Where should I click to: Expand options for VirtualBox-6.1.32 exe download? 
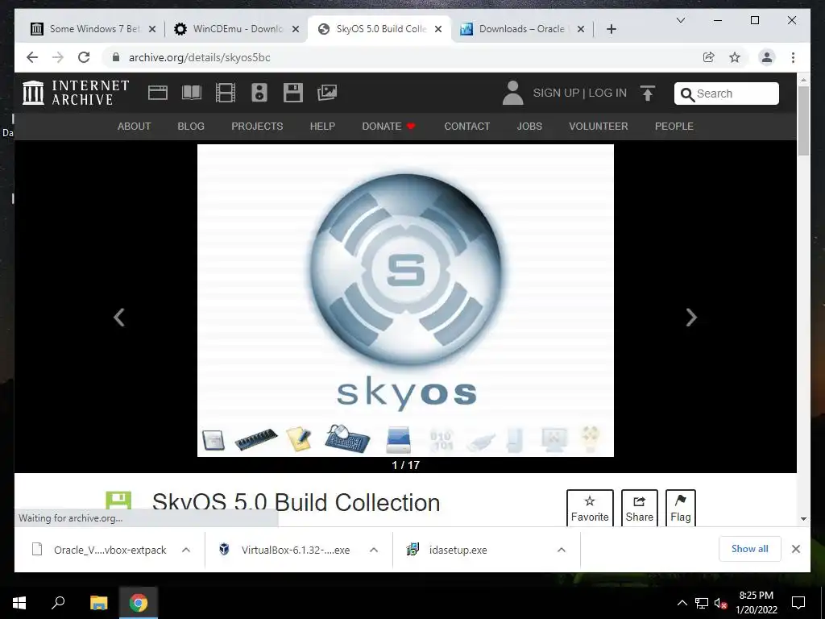(x=374, y=550)
